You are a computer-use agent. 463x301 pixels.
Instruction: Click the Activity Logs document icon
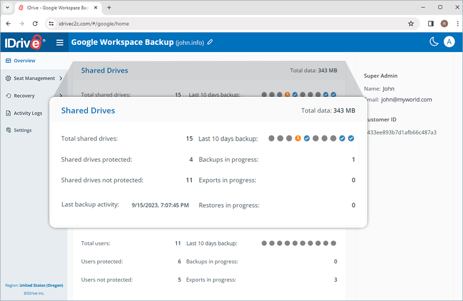pos(8,113)
